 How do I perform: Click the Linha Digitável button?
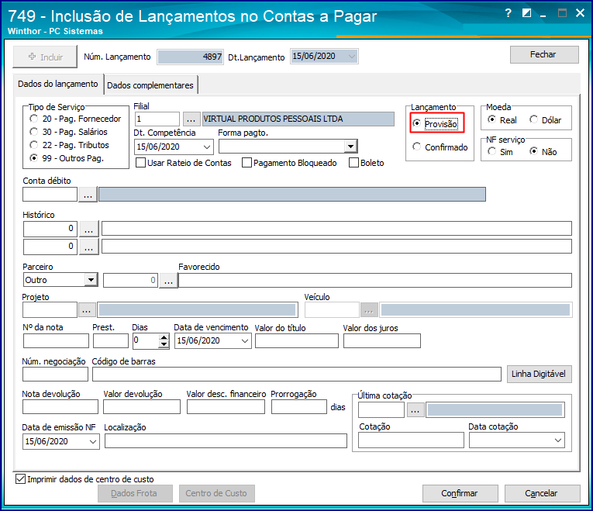[539, 374]
